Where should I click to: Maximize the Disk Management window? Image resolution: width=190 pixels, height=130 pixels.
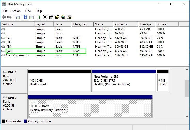pos(172,4)
